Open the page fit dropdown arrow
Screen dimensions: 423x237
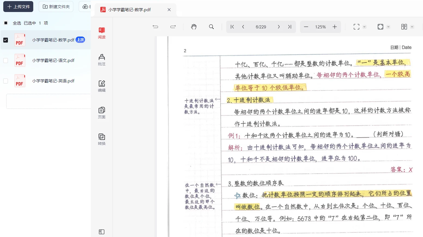(x=388, y=27)
